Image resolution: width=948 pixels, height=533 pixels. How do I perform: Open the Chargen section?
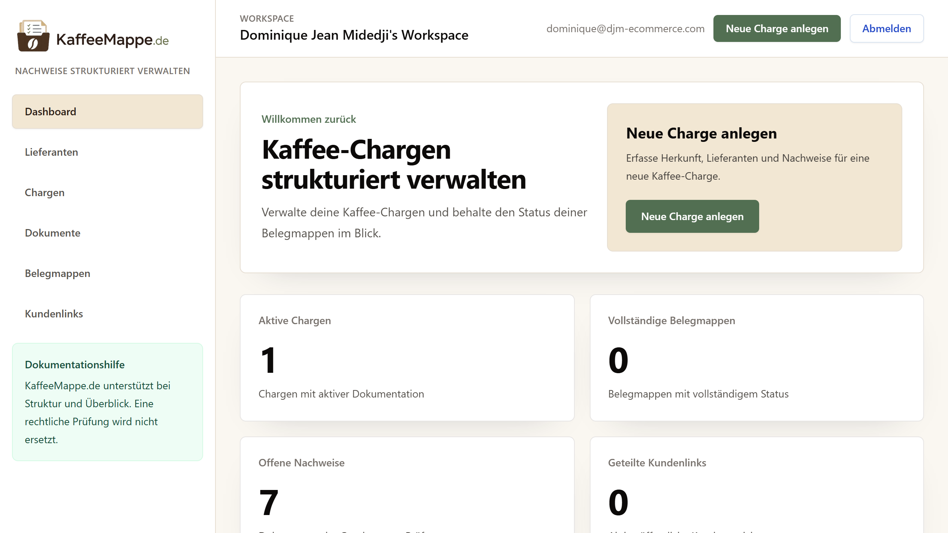click(x=108, y=192)
